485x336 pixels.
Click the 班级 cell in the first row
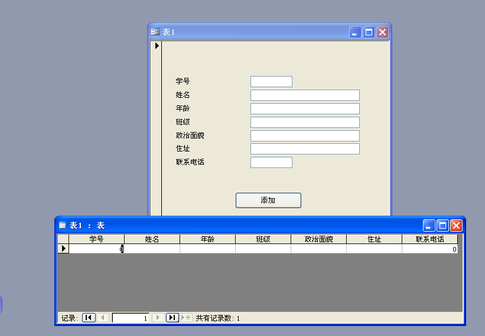click(x=263, y=249)
